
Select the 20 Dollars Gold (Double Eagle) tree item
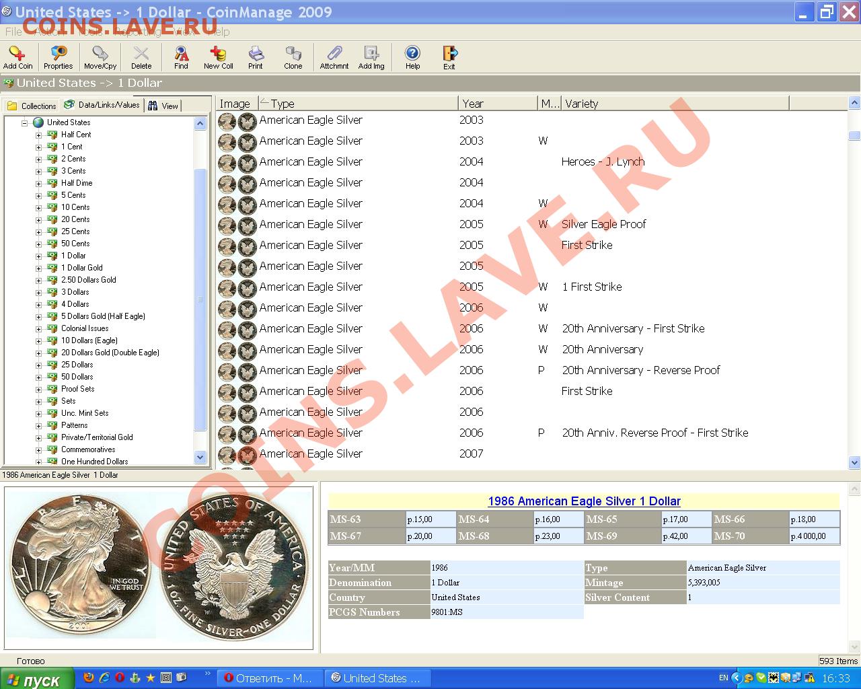pos(110,353)
